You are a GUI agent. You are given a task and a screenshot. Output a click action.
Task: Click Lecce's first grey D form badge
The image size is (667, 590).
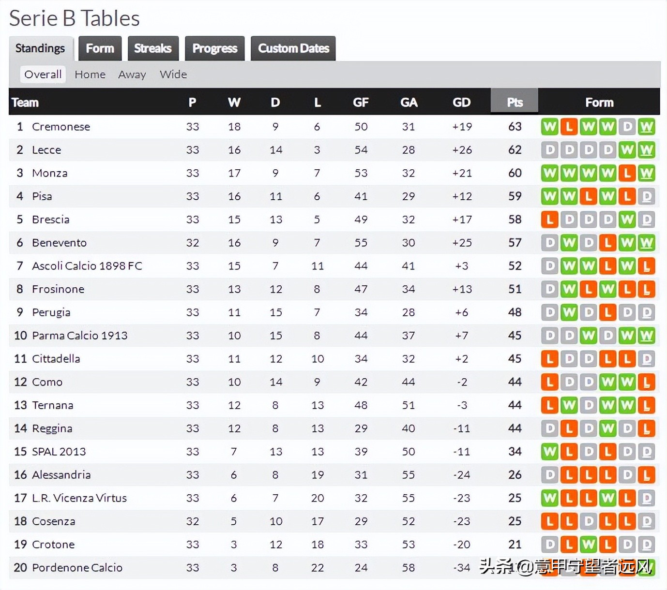click(549, 150)
